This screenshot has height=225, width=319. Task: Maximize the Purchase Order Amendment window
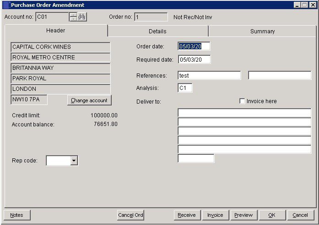click(x=304, y=5)
